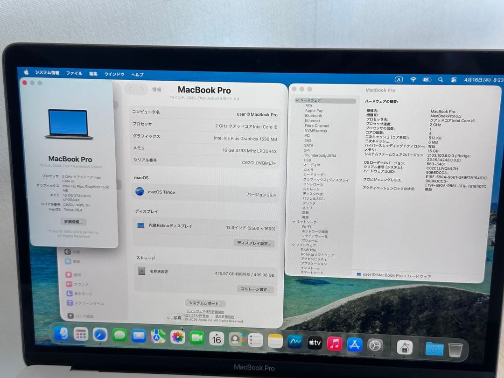
Task: Click the macOS Tahoe row
Action: click(x=205, y=193)
